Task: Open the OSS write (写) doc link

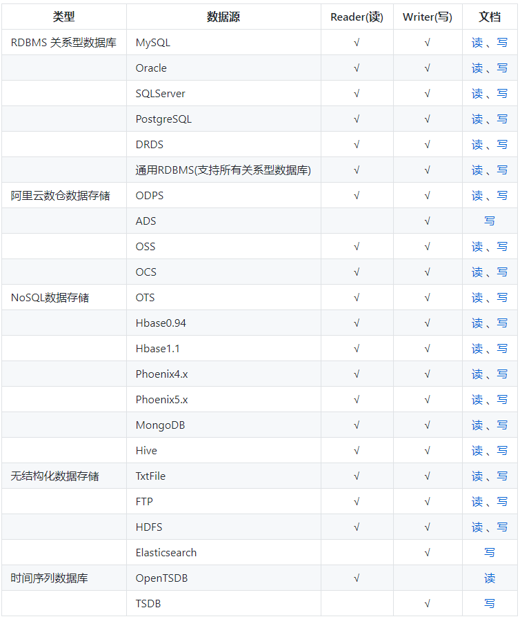Action: click(502, 247)
